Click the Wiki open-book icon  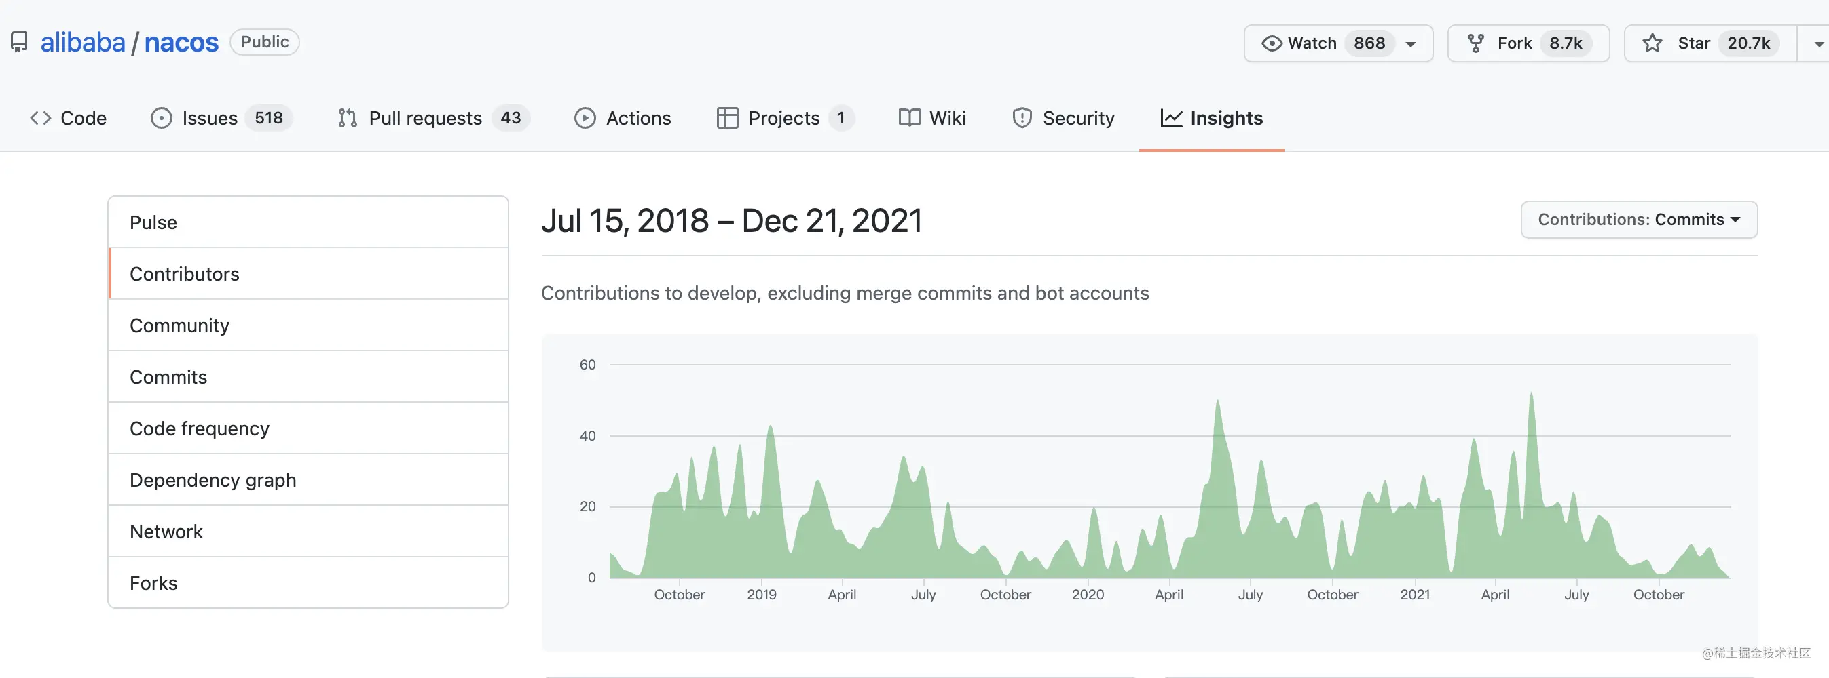909,118
